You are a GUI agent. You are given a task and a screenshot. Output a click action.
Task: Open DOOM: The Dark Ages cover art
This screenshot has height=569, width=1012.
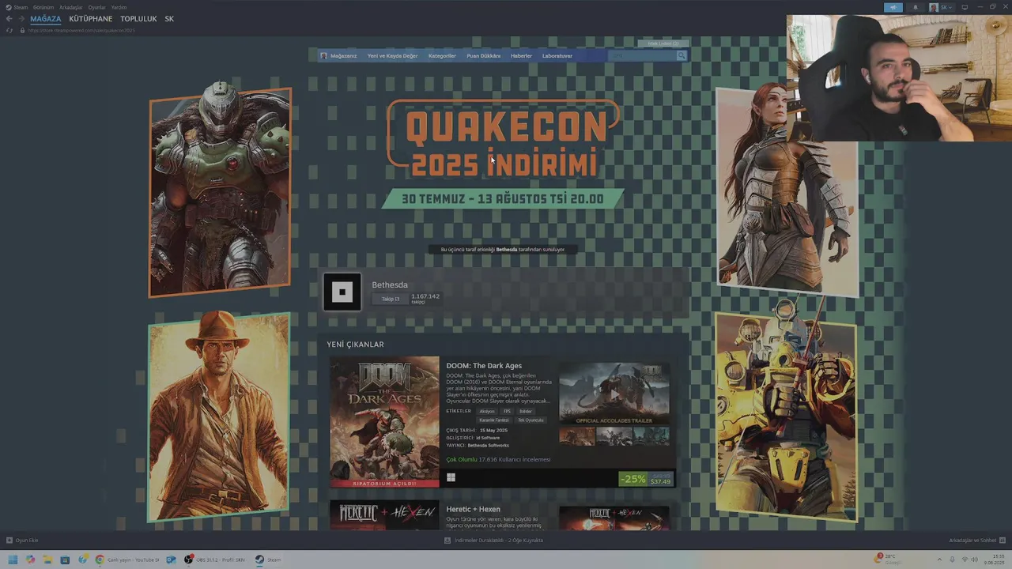pos(384,421)
